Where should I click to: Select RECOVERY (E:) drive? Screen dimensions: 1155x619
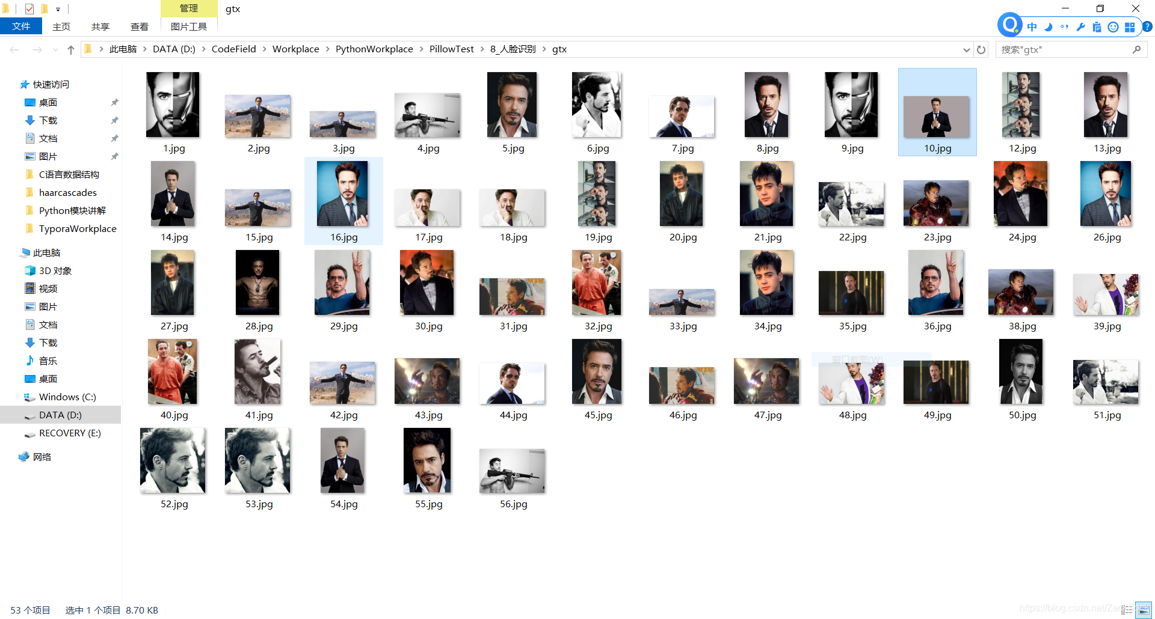click(70, 433)
